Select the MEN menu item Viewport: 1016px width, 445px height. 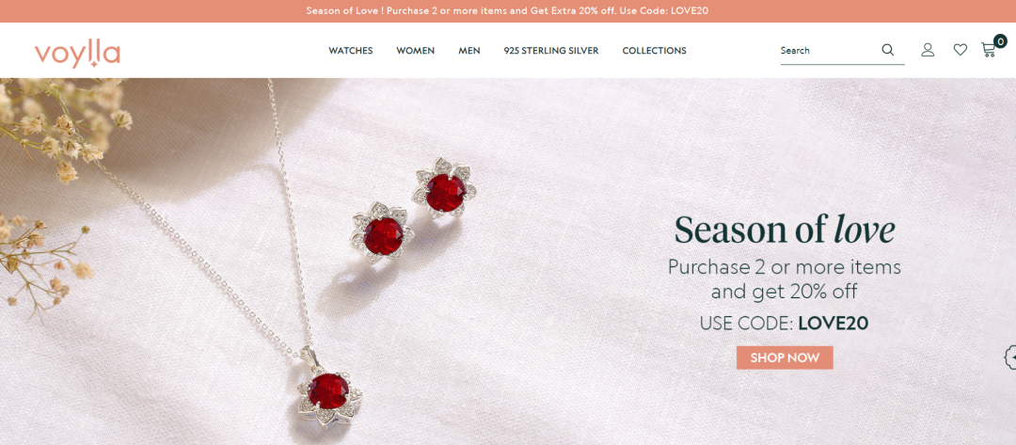tap(469, 51)
